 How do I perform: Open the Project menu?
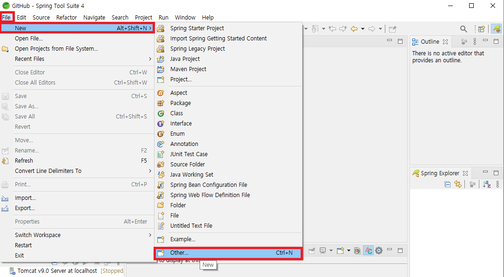click(143, 17)
